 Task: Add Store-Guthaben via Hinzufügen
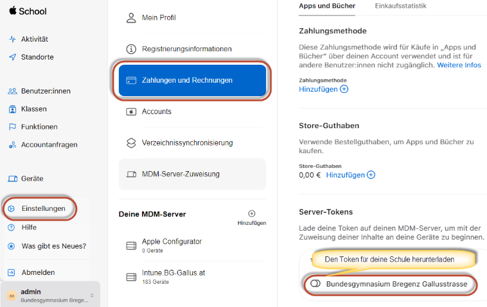(x=350, y=175)
